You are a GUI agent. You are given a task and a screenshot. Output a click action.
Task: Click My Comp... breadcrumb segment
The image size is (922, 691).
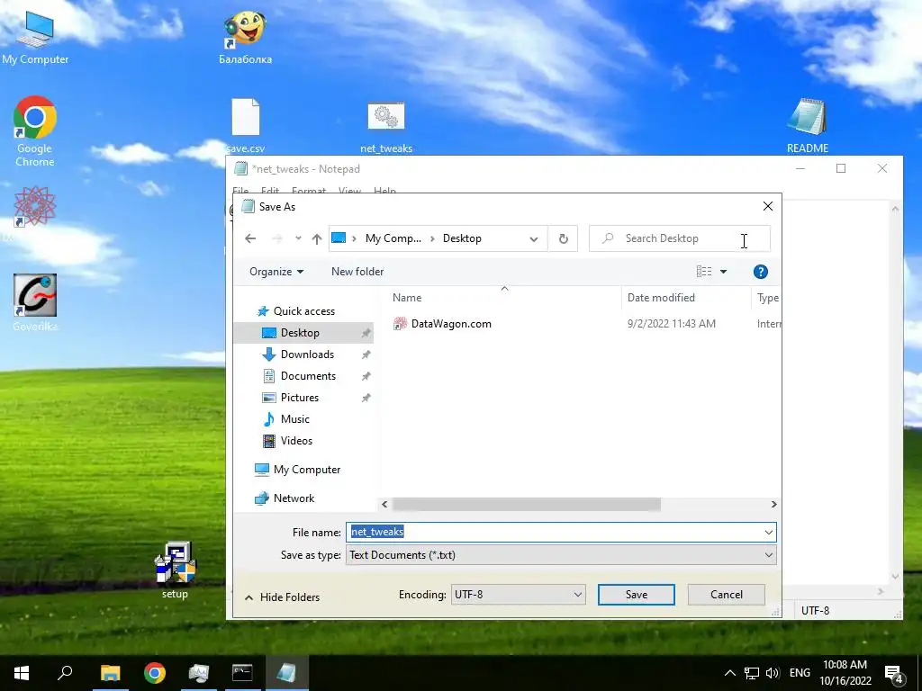click(393, 238)
